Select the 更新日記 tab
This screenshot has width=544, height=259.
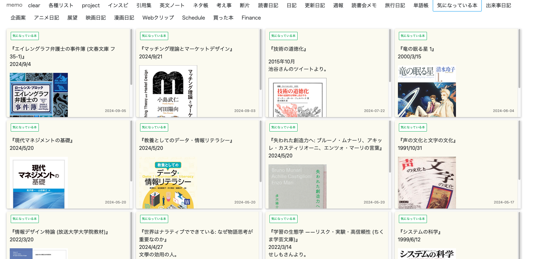coord(315,5)
